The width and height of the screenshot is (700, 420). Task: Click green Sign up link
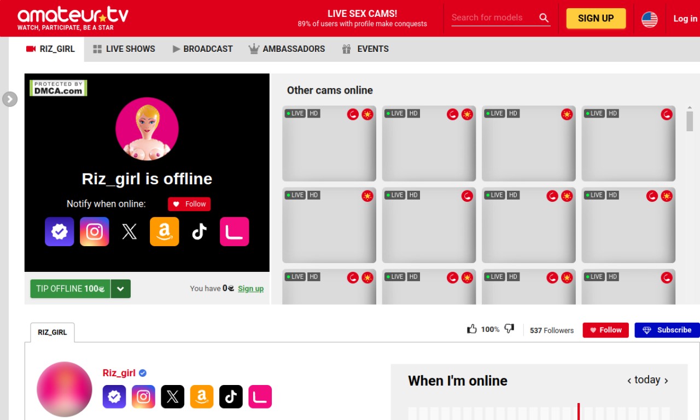250,289
